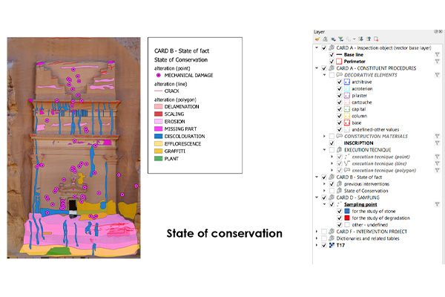
Task: Enable the State of Conservation layer checkbox
Action: point(332,190)
